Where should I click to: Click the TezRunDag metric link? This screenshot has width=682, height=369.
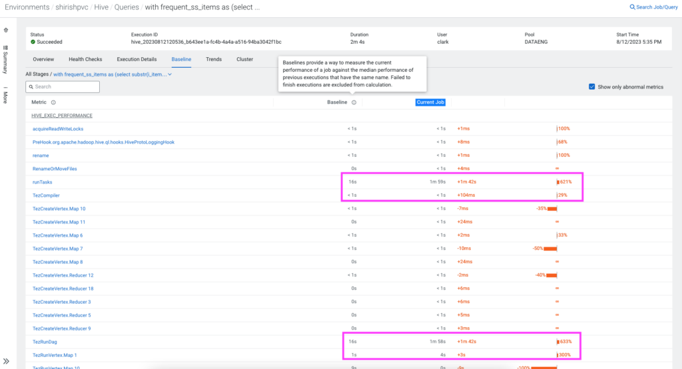(45, 342)
